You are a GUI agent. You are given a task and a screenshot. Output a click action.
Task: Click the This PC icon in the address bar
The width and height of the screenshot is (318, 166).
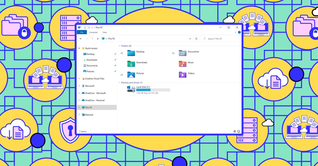pyautogui.click(x=103, y=39)
